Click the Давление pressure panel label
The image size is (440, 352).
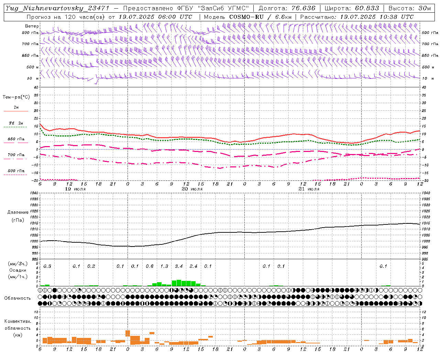tap(18, 212)
